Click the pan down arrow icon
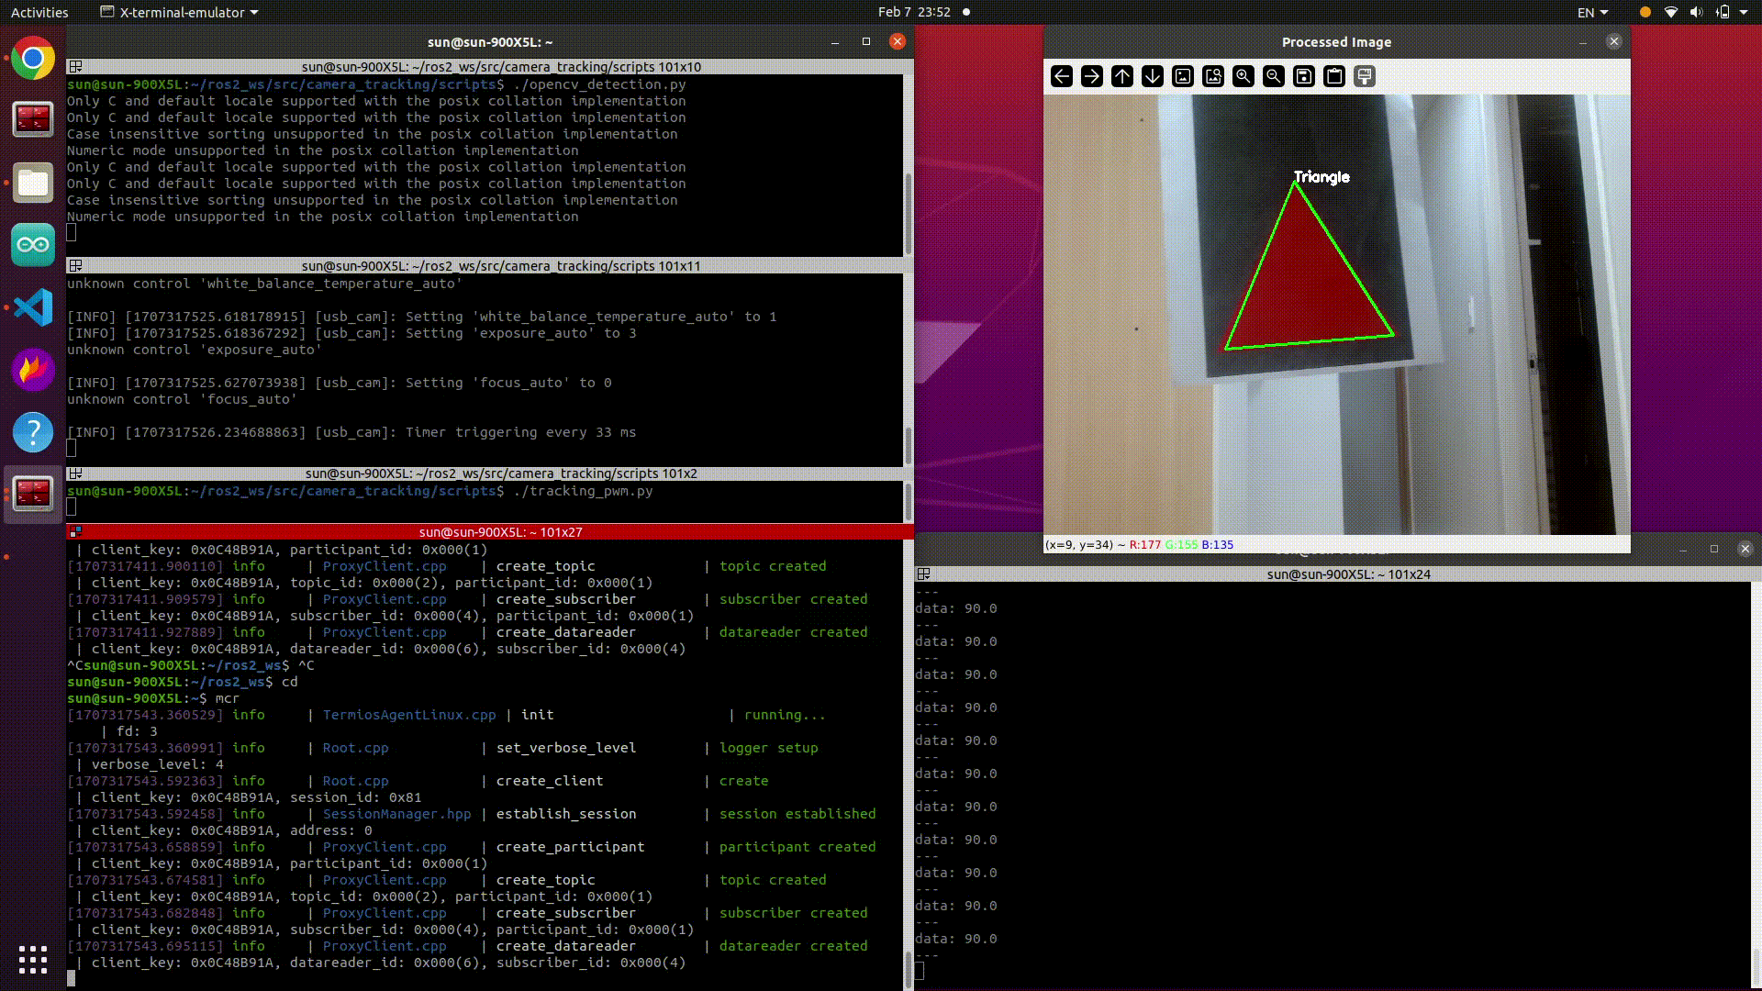This screenshot has width=1762, height=991. pyautogui.click(x=1153, y=76)
